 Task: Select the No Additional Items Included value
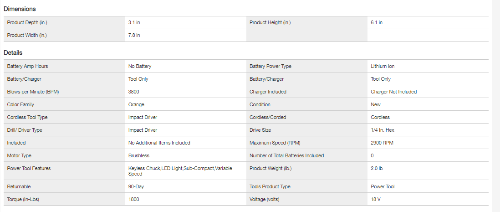point(159,143)
